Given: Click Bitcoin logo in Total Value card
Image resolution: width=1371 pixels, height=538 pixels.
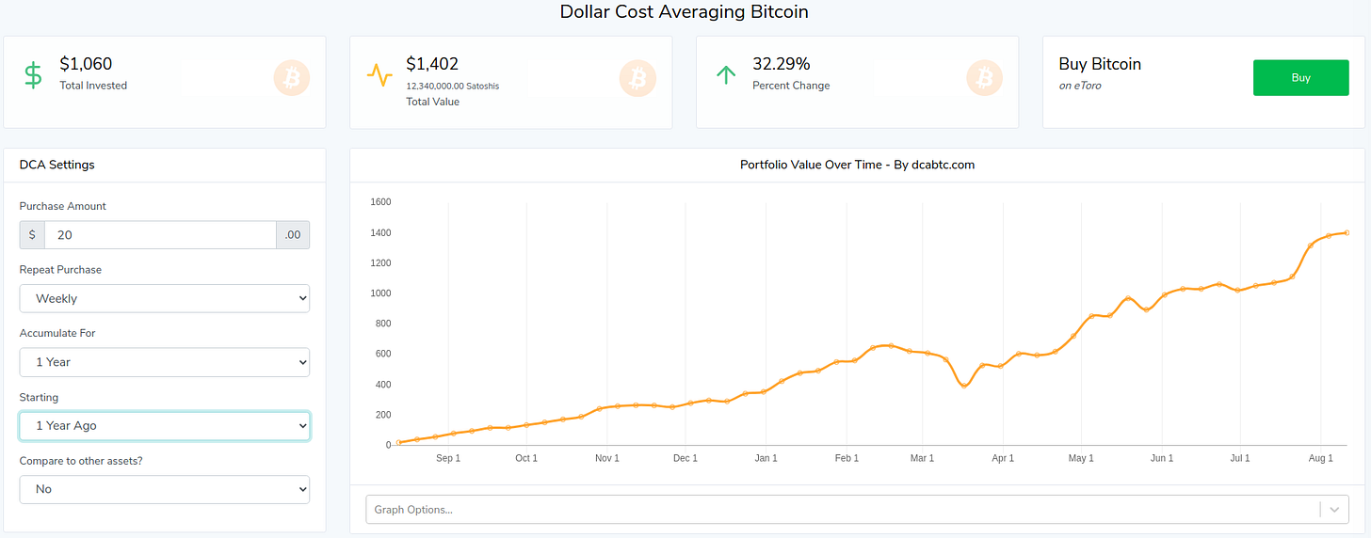Looking at the screenshot, I should point(637,78).
